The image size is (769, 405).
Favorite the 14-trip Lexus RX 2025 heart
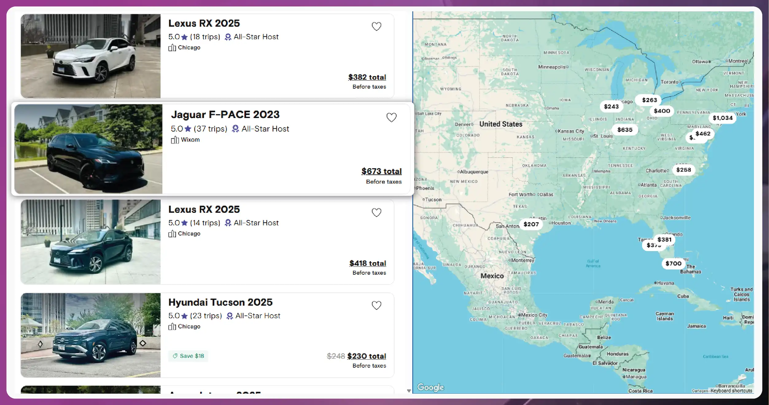point(376,212)
